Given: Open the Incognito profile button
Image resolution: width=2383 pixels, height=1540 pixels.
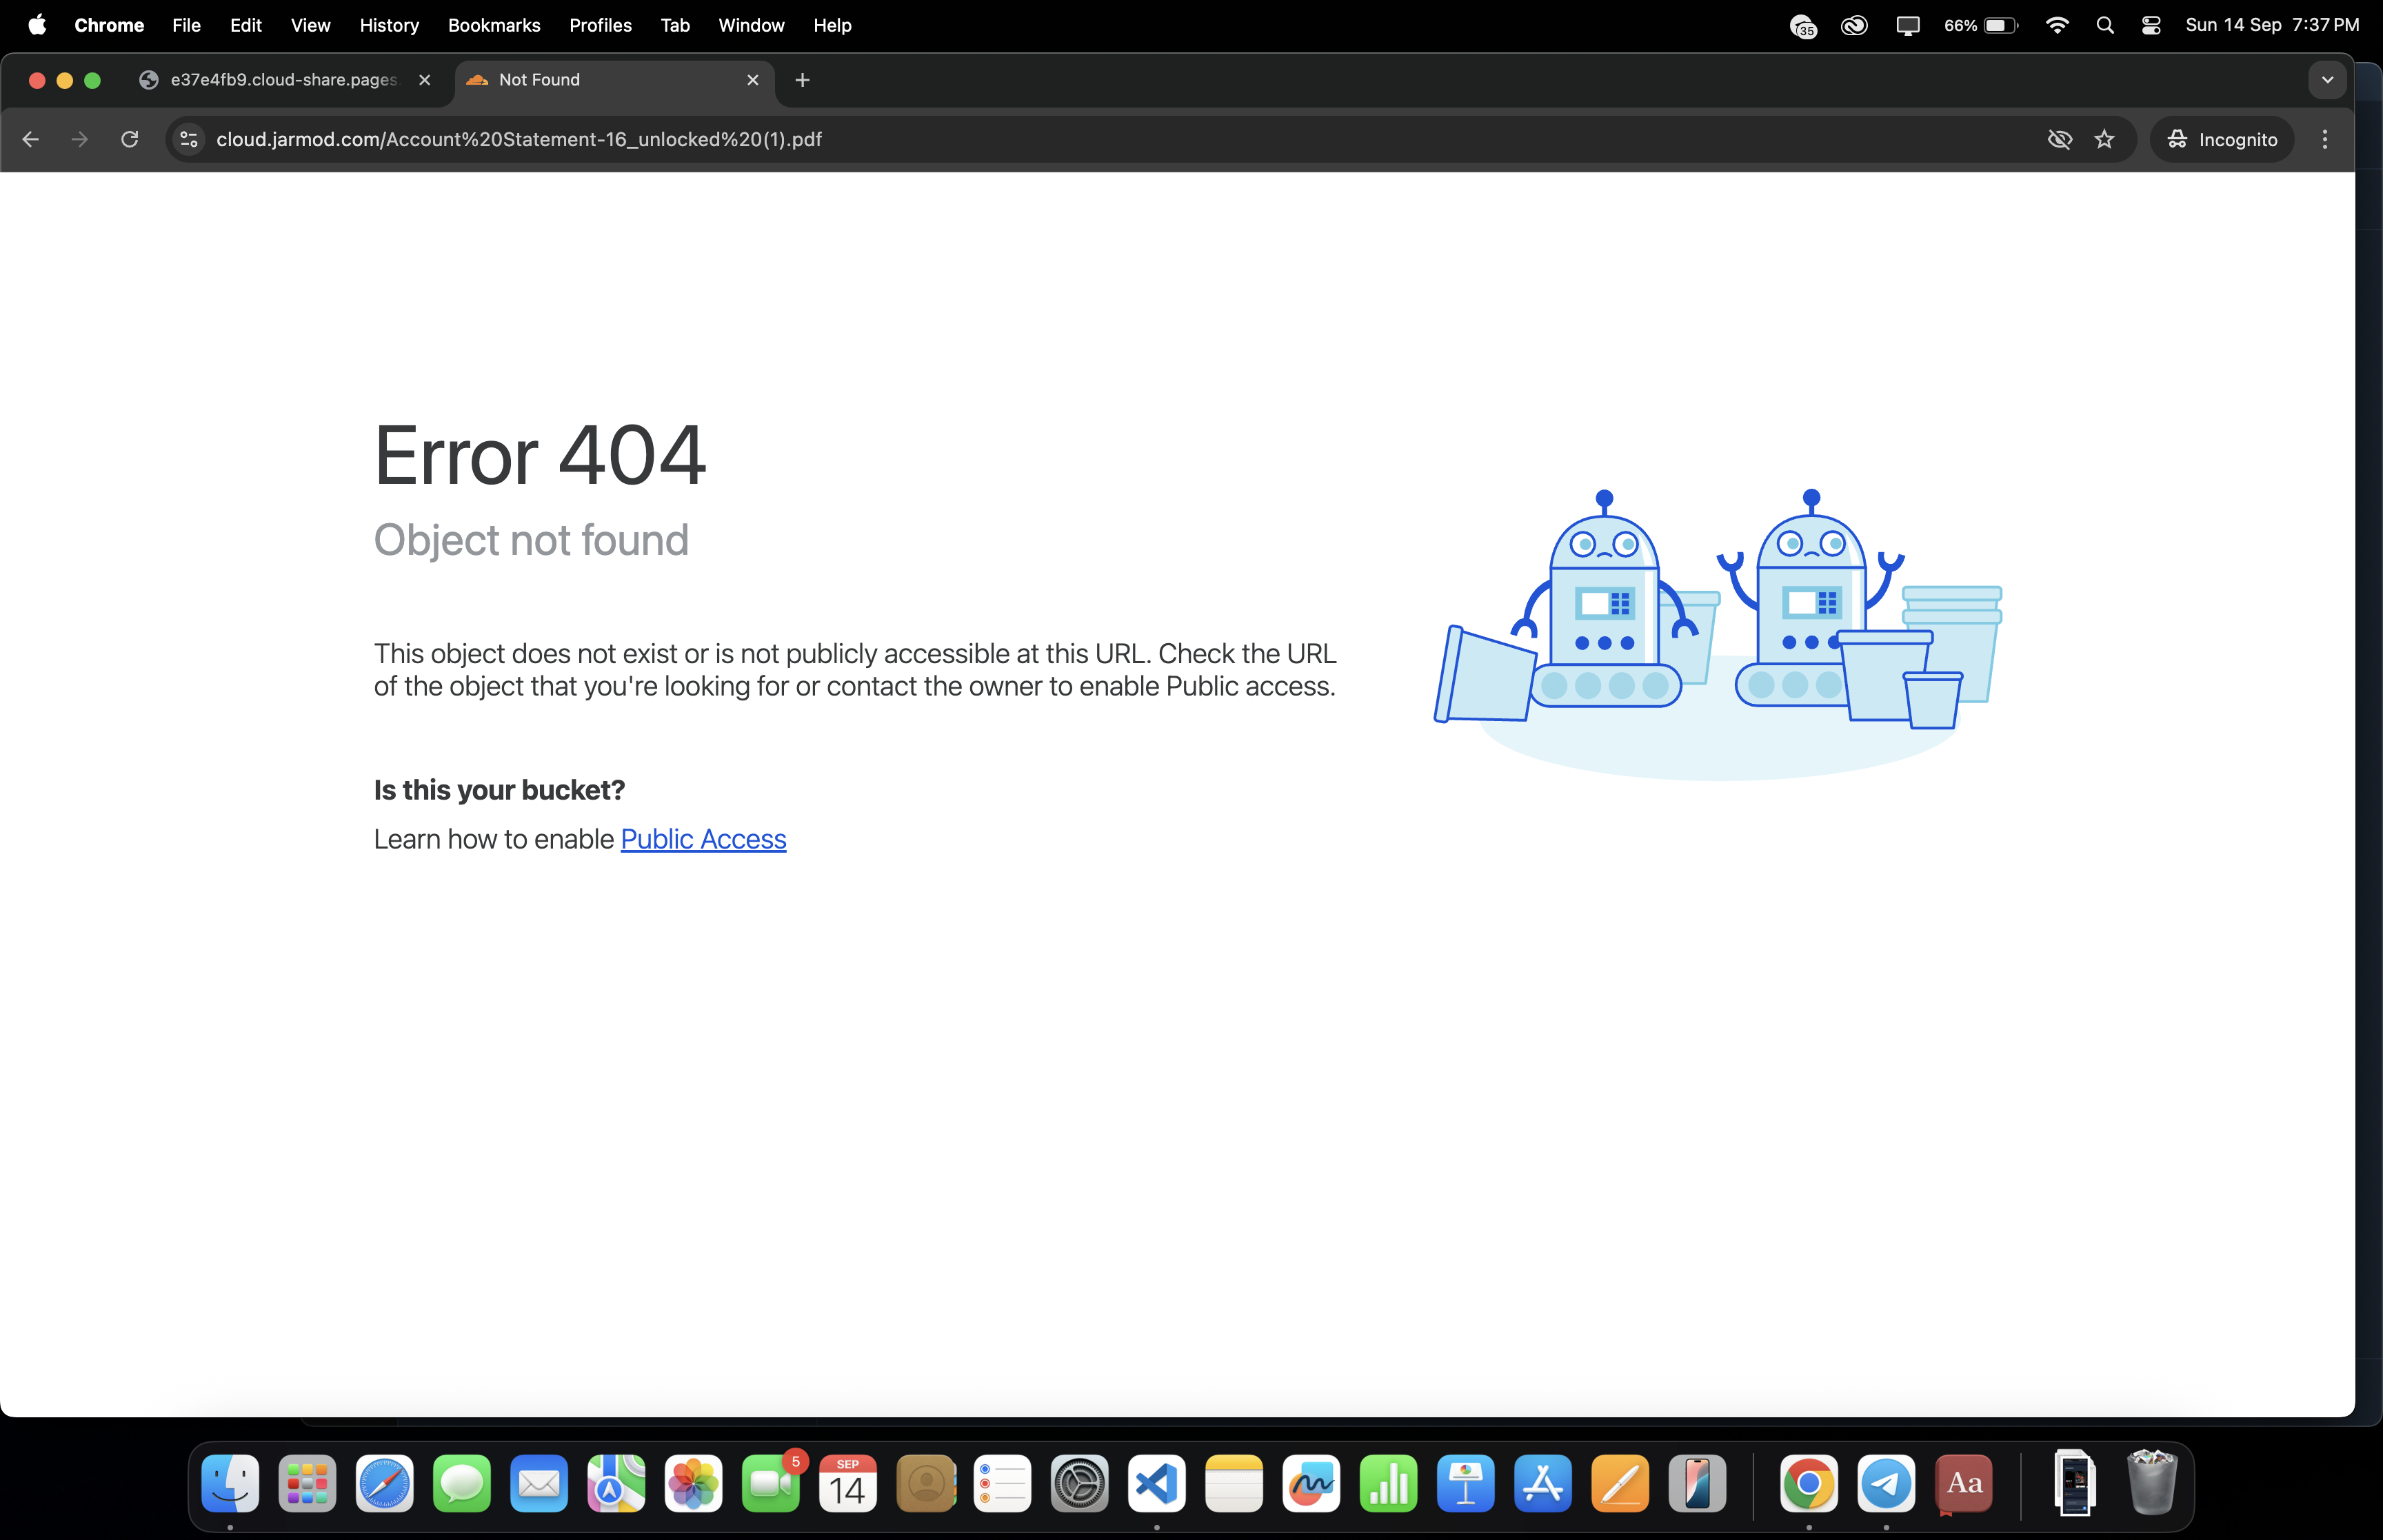Looking at the screenshot, I should (2222, 139).
